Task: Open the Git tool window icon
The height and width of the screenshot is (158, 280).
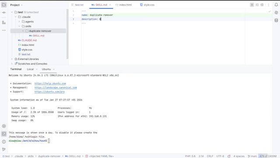Action: (x=4, y=149)
